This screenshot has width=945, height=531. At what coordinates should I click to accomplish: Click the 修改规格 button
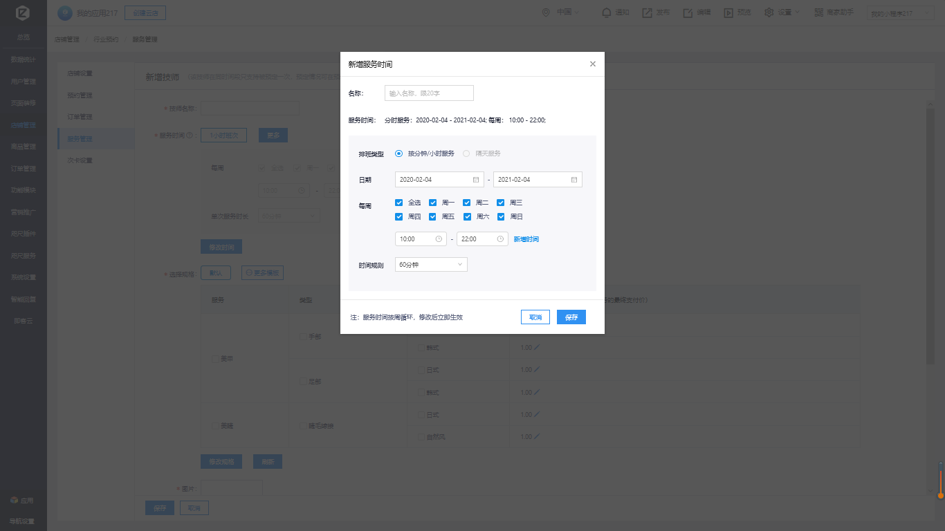coord(221,462)
